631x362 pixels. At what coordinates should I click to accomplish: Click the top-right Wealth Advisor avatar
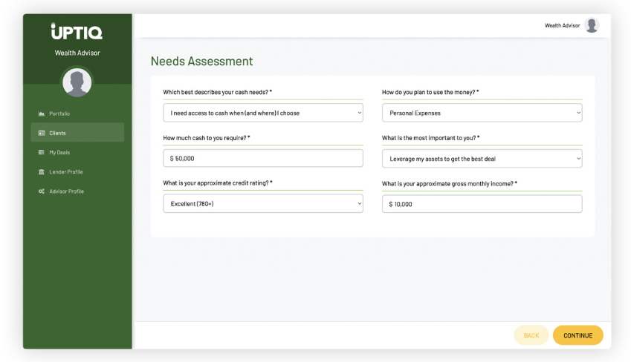pyautogui.click(x=592, y=25)
